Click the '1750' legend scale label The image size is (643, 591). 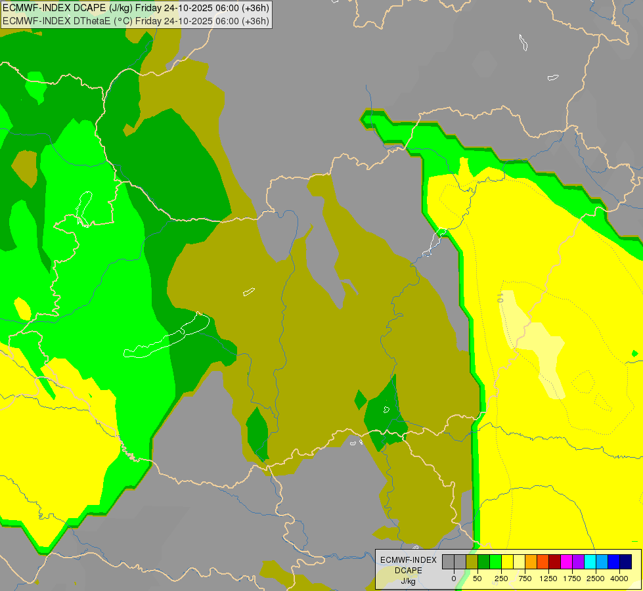pos(572,579)
